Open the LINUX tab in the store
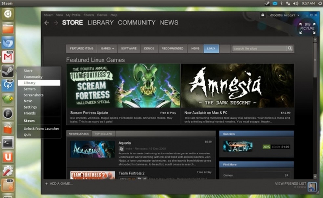The height and width of the screenshot is (198, 323). click(211, 48)
